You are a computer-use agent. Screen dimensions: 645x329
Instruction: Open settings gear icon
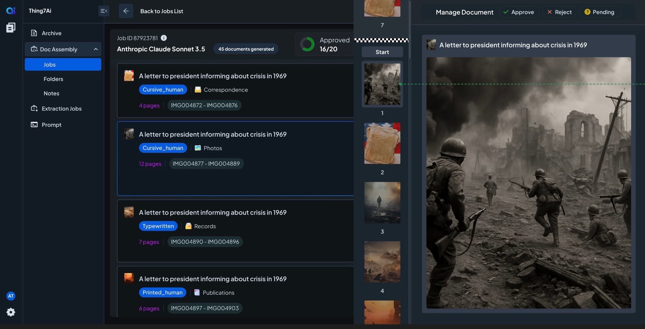(11, 312)
